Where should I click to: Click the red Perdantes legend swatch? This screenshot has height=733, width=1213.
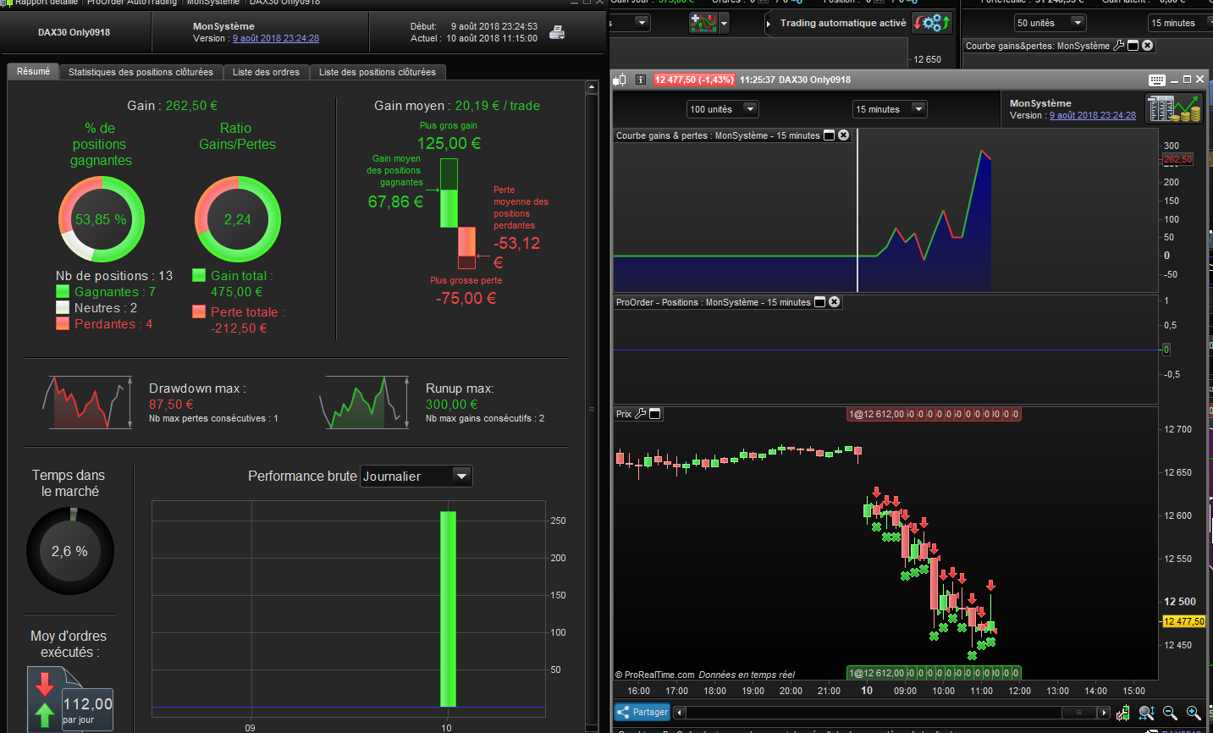pyautogui.click(x=63, y=323)
